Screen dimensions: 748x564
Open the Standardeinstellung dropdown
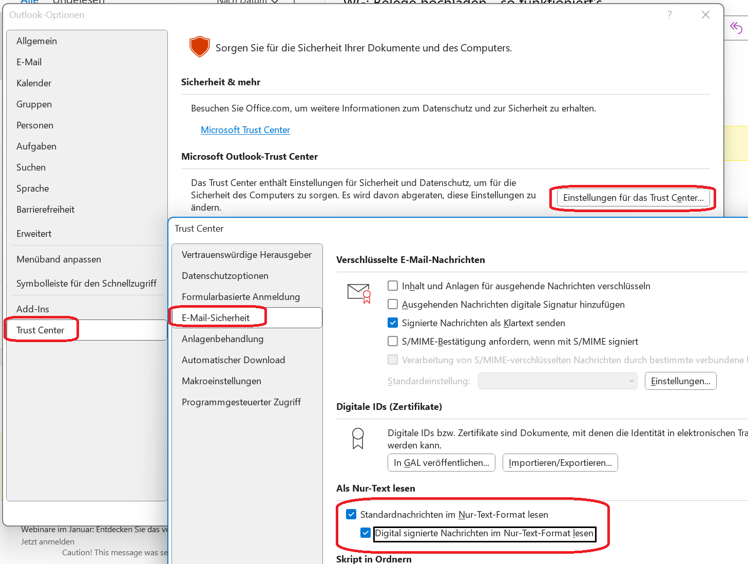[x=558, y=381]
